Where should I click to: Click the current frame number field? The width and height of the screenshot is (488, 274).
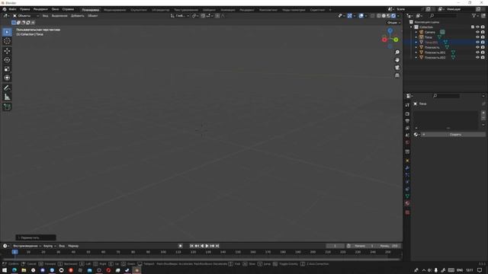point(335,246)
